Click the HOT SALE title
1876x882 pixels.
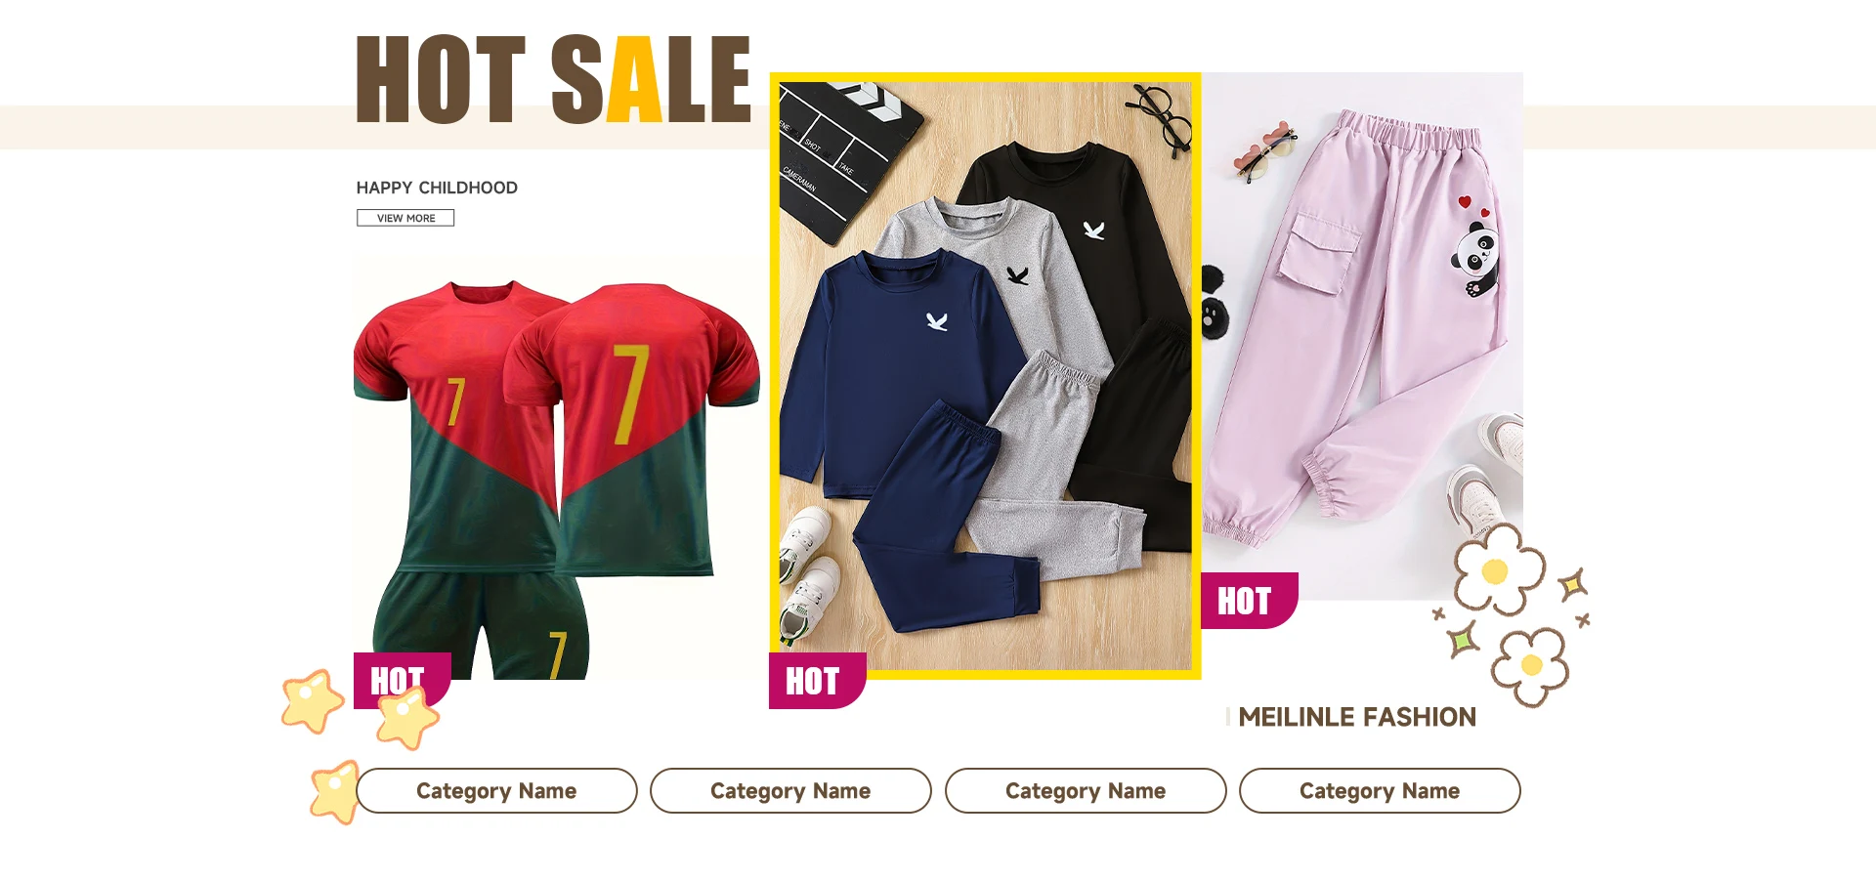pos(554,80)
